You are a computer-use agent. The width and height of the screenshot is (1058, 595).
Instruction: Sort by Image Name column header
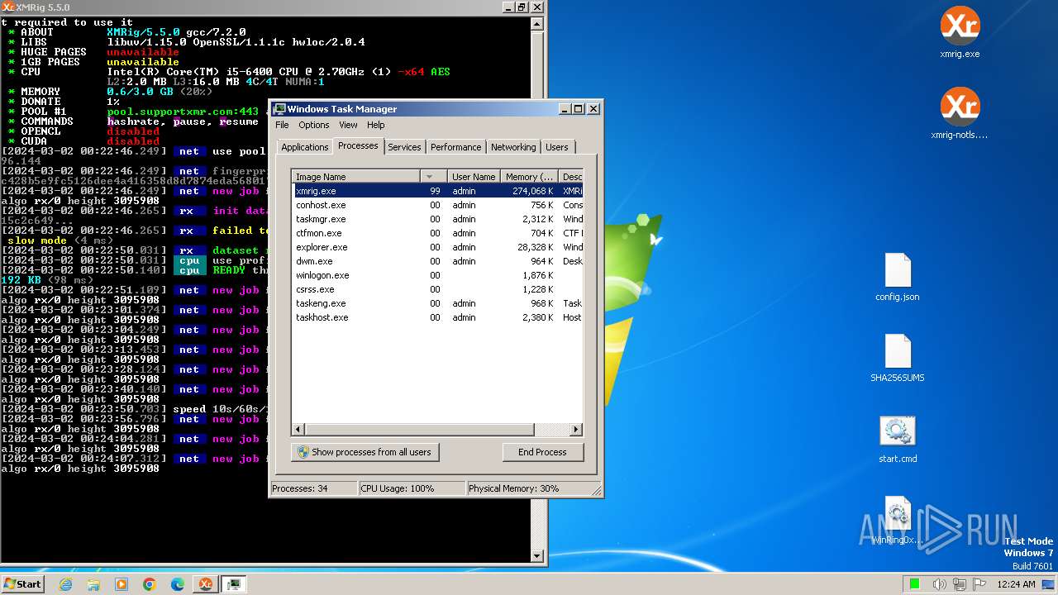click(x=356, y=177)
